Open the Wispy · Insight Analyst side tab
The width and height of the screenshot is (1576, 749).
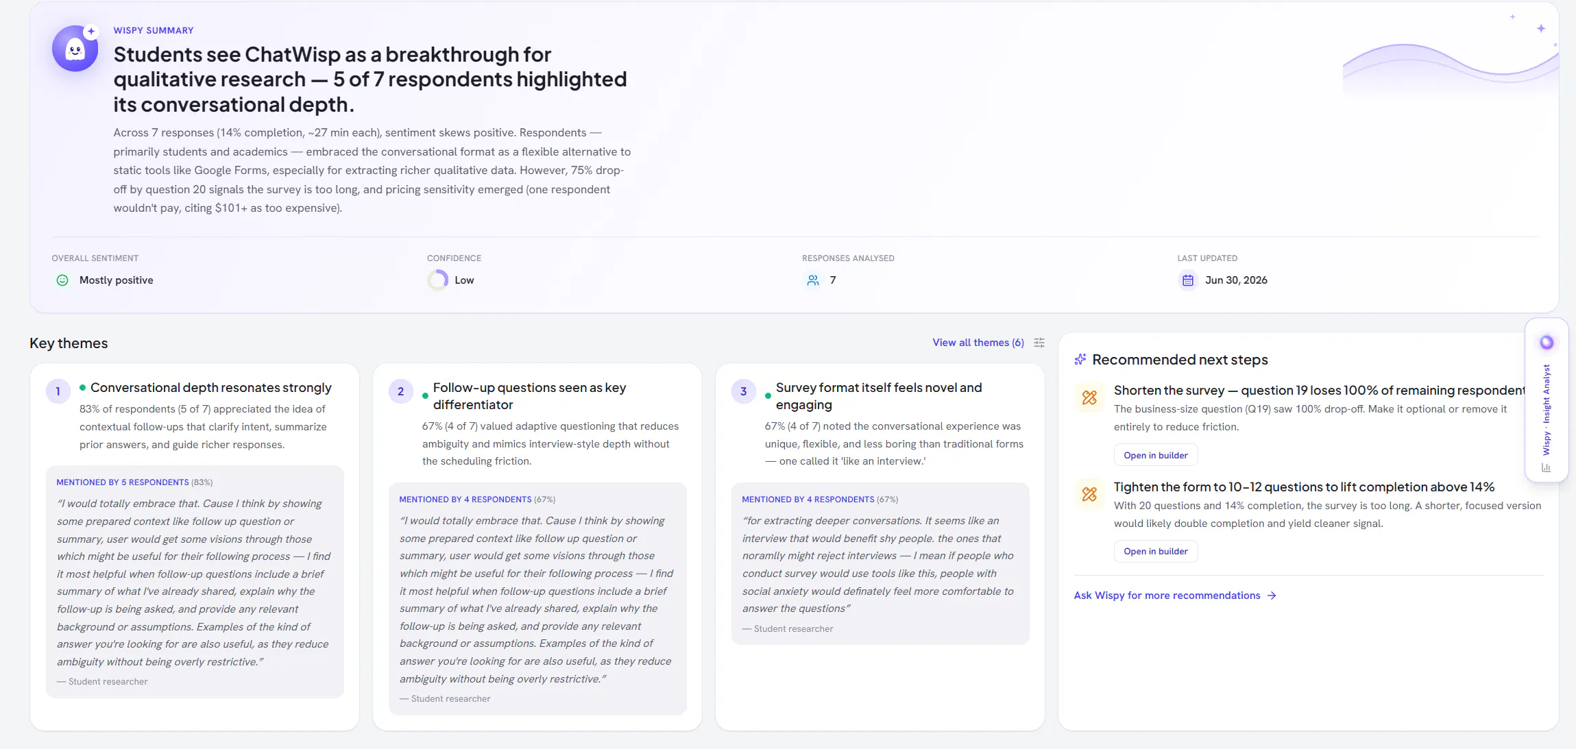(x=1547, y=400)
